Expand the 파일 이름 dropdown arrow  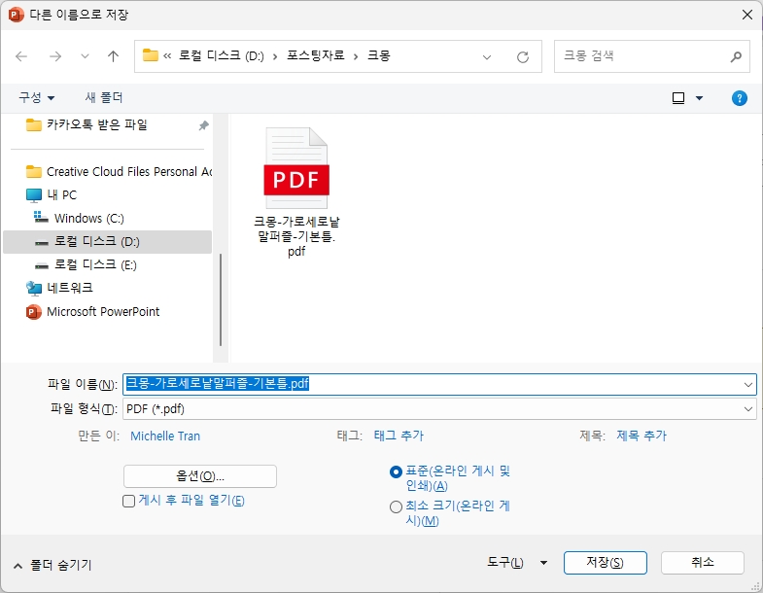coord(748,385)
